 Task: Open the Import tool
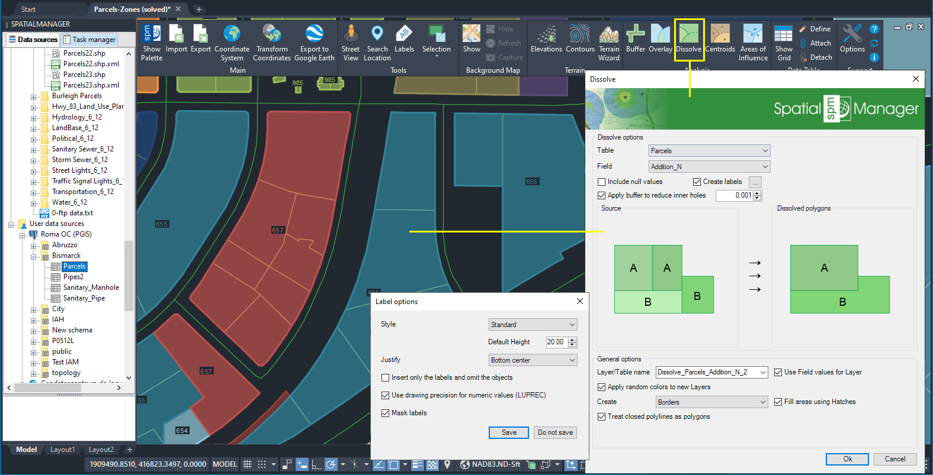tap(176, 39)
